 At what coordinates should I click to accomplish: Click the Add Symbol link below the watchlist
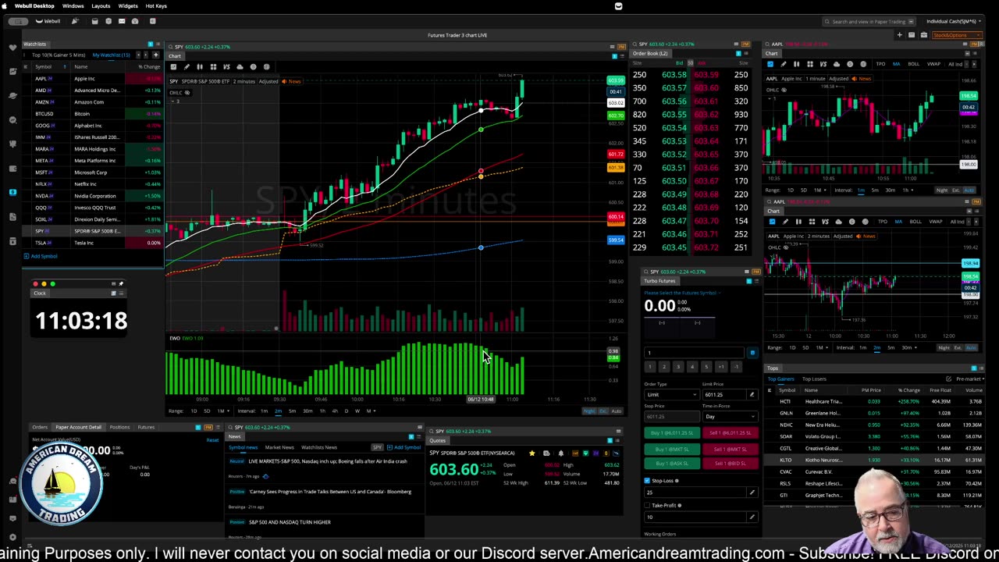pos(42,256)
